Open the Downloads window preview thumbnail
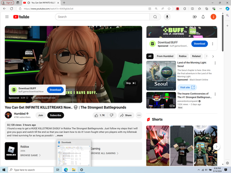This screenshot has height=173, width=231. click(73, 155)
